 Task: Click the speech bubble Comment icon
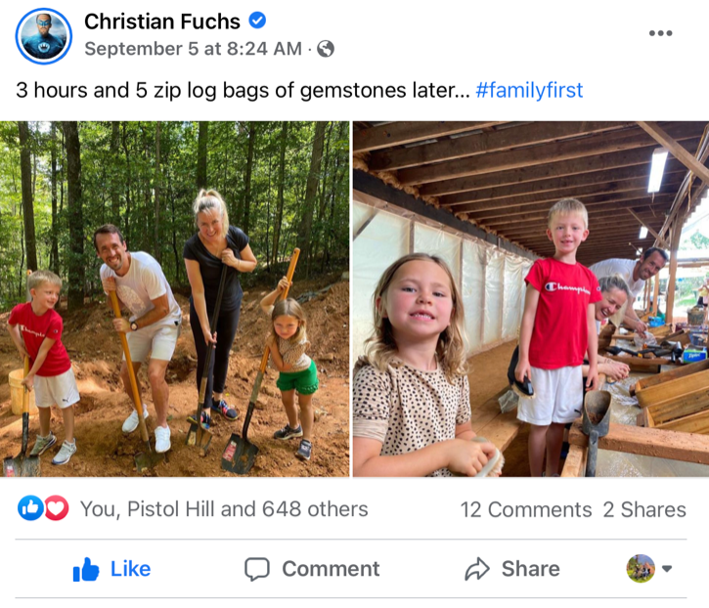click(256, 569)
